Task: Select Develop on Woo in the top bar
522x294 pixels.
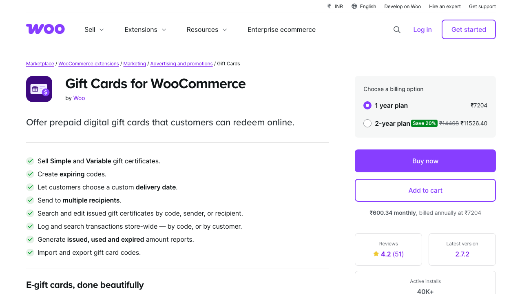Action: pos(403,6)
